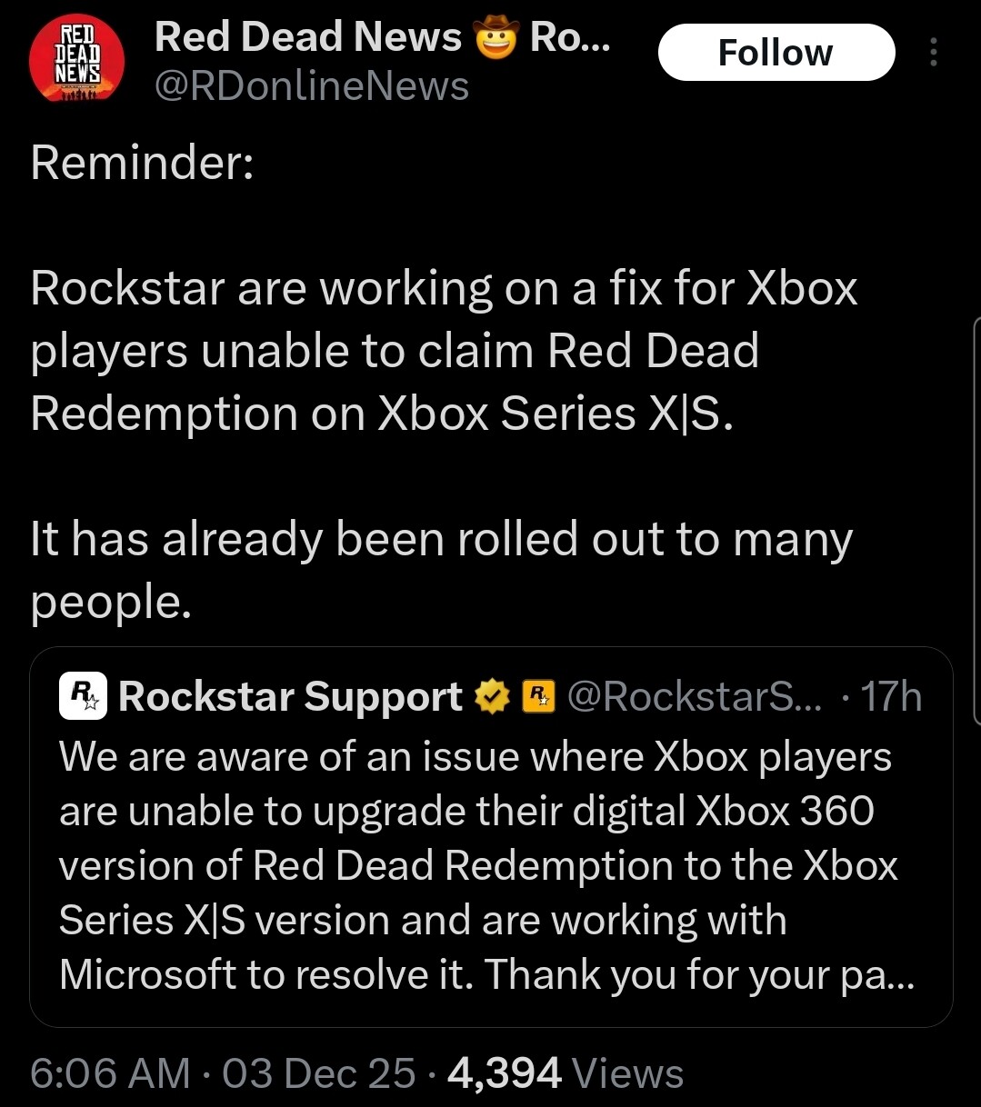The height and width of the screenshot is (1107, 981).
Task: Click the gold verified badge on Rockstar Support
Action: click(493, 697)
